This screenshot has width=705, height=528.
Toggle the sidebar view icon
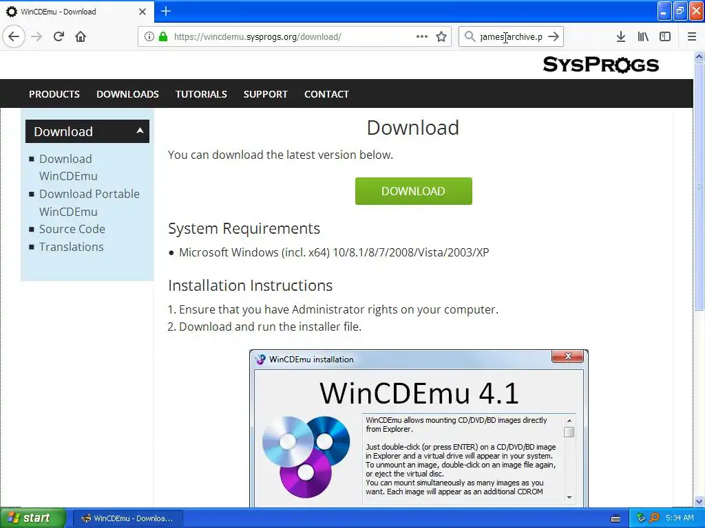(665, 36)
